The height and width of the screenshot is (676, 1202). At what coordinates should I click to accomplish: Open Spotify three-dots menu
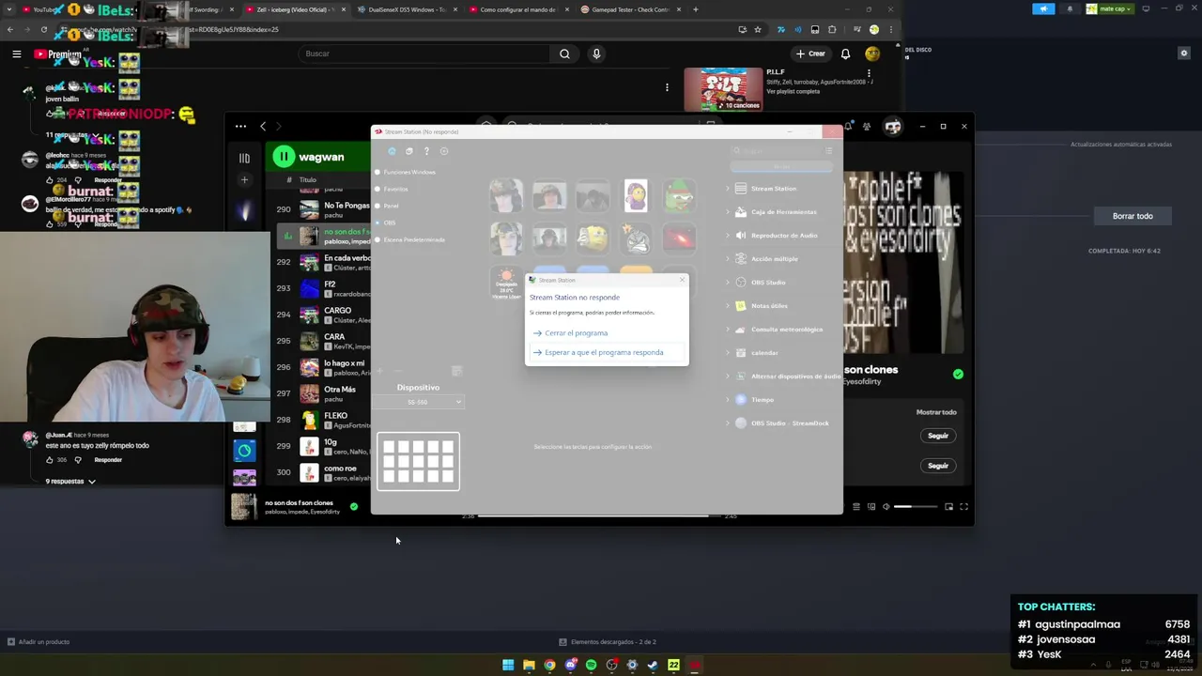[240, 126]
